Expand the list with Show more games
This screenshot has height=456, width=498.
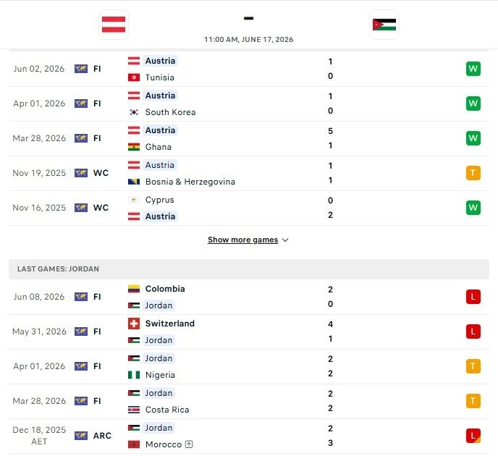[242, 240]
